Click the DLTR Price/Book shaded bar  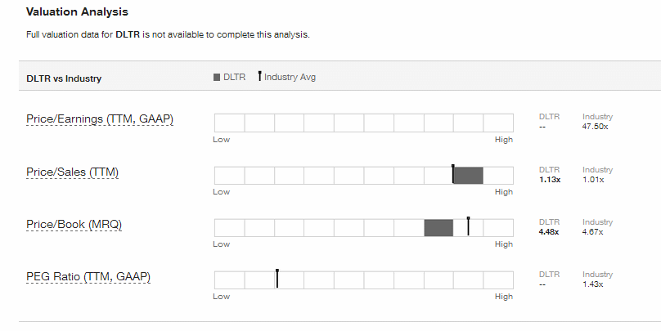point(438,228)
